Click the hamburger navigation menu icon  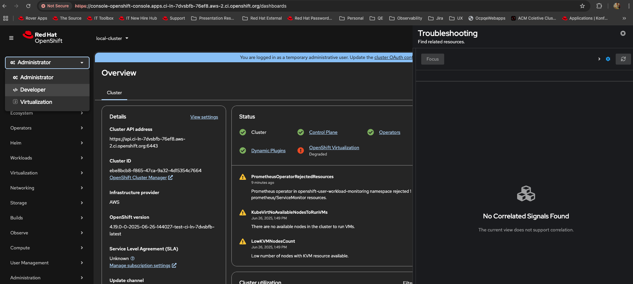tap(11, 38)
